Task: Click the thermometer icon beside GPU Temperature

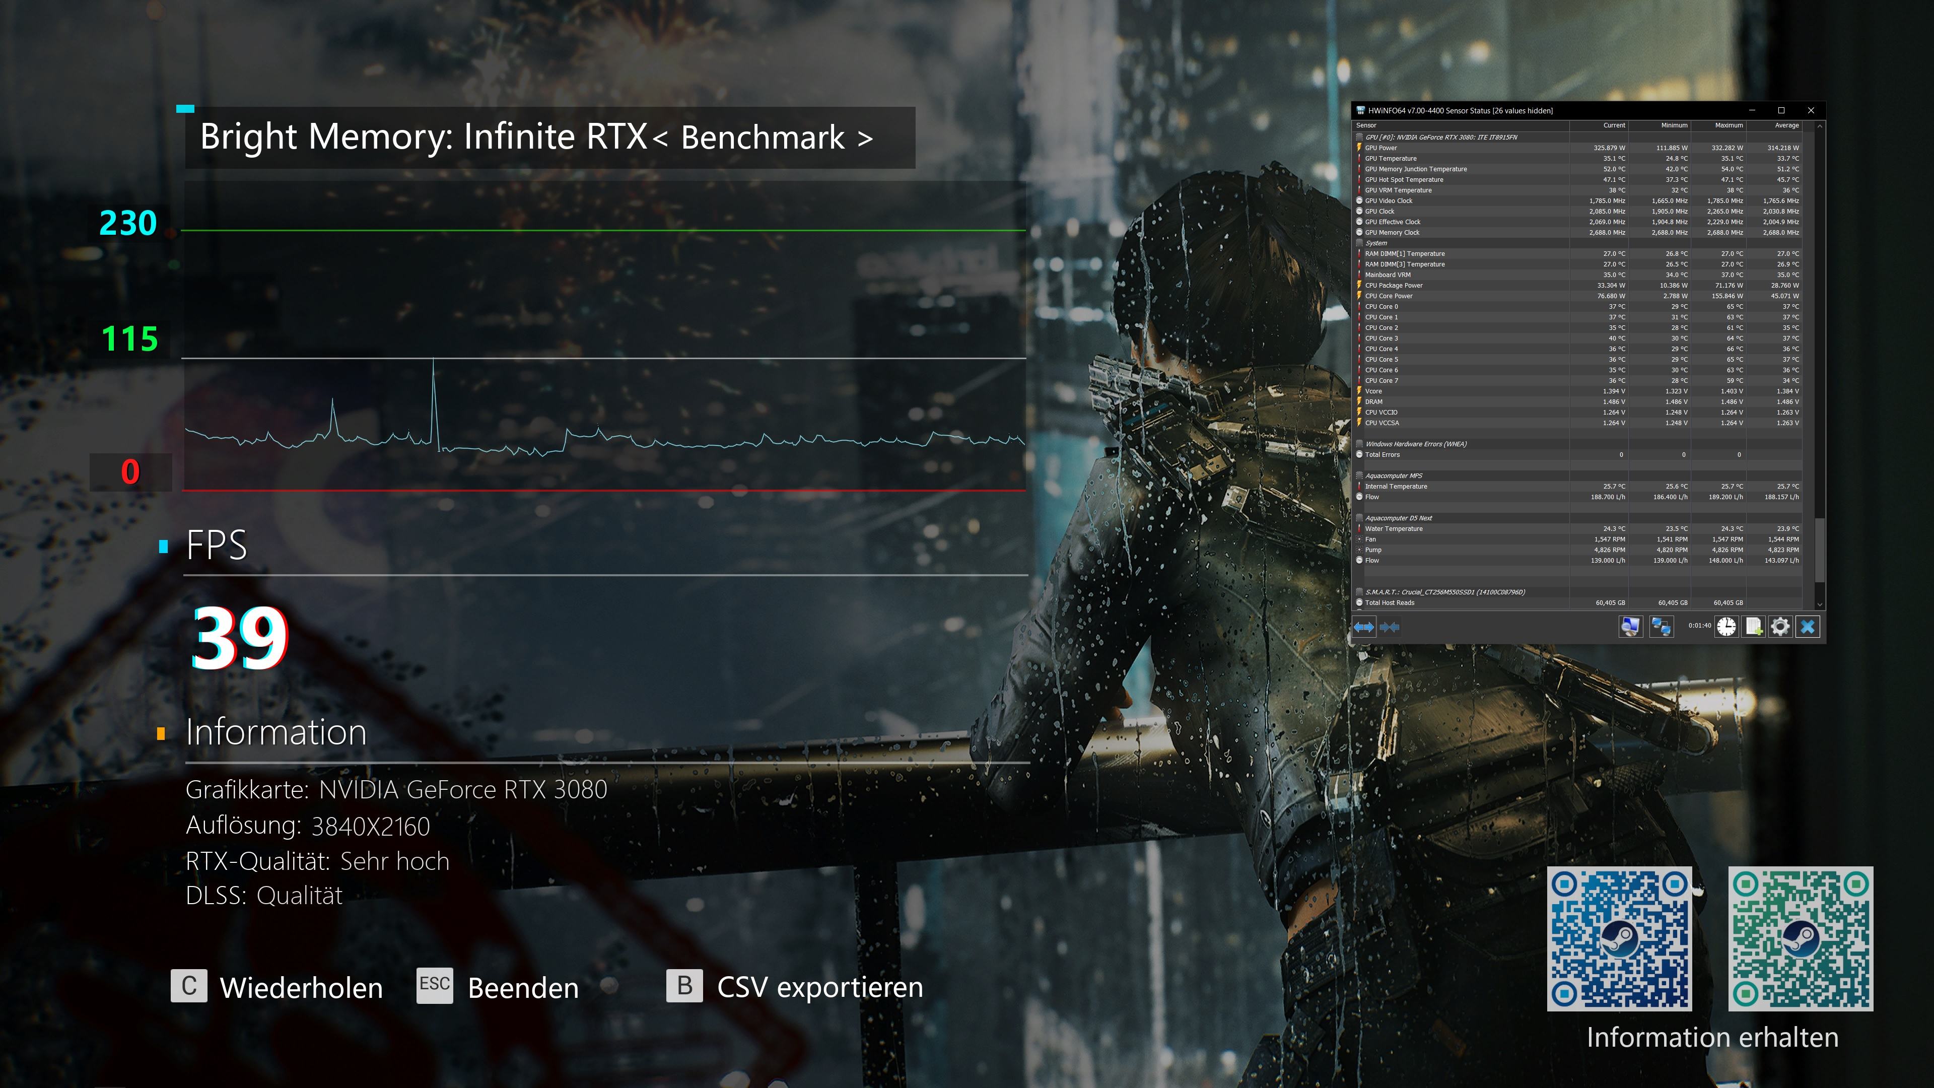Action: pyautogui.click(x=1360, y=159)
